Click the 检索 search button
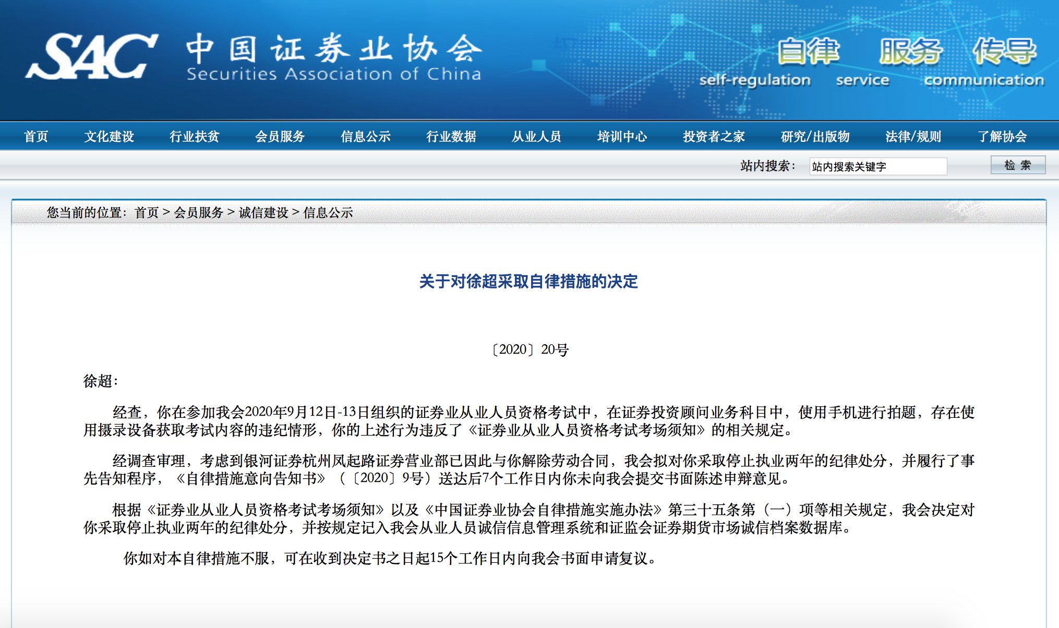Image resolution: width=1059 pixels, height=628 pixels. [x=1018, y=165]
